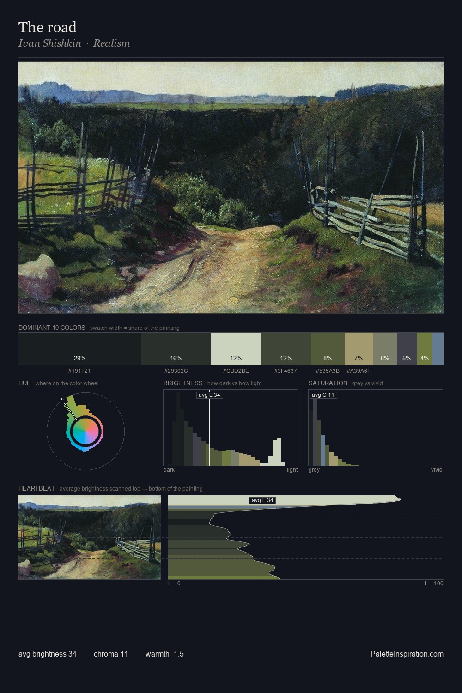Click the #A39A6F hex label
Image resolution: width=462 pixels, height=693 pixels.
[x=359, y=371]
